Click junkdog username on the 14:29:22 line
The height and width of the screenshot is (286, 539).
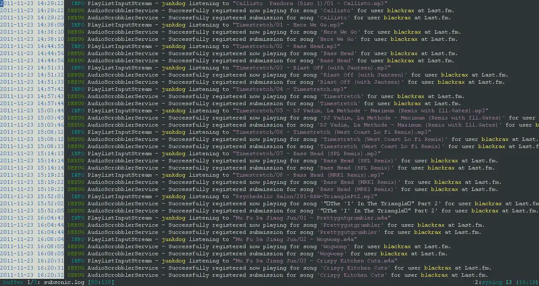pyautogui.click(x=173, y=3)
